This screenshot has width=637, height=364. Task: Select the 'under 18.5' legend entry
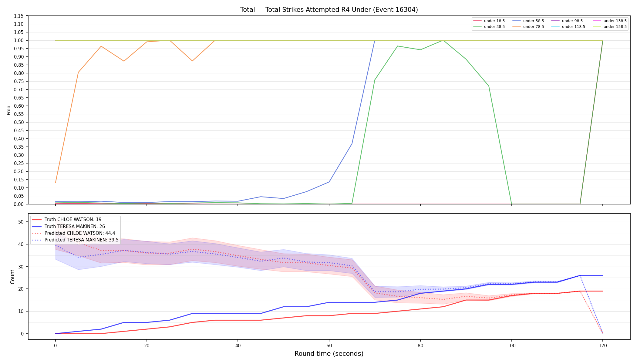(x=489, y=21)
